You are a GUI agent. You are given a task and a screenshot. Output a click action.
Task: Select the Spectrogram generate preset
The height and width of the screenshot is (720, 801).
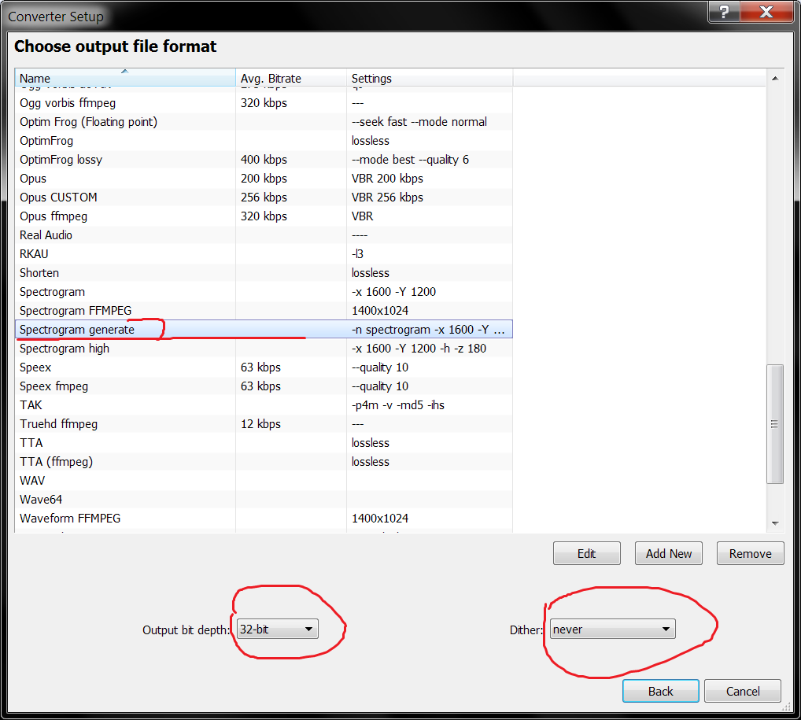coord(264,330)
